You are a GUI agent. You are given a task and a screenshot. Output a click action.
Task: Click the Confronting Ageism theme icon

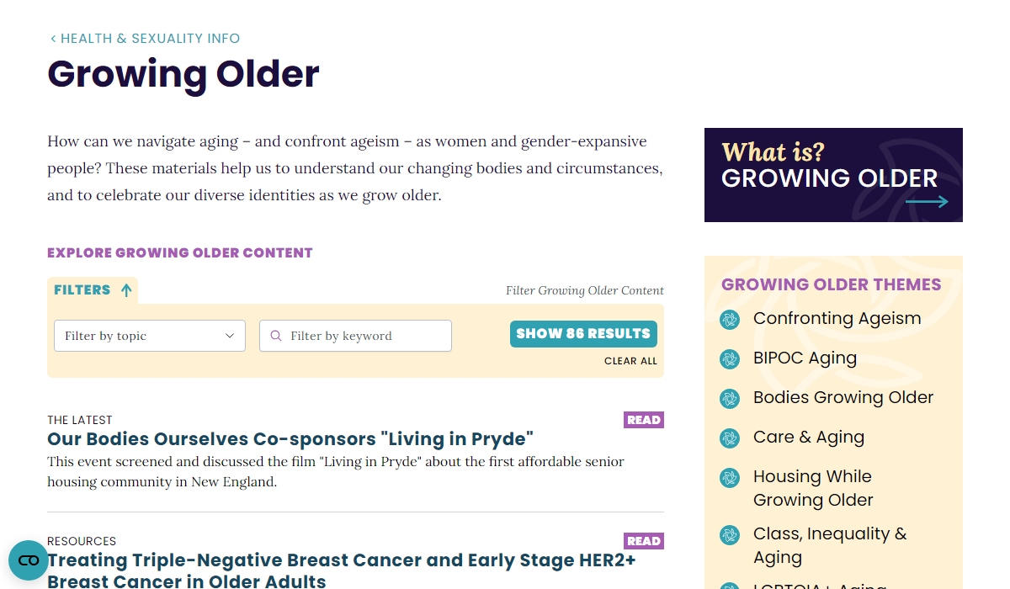(x=730, y=320)
